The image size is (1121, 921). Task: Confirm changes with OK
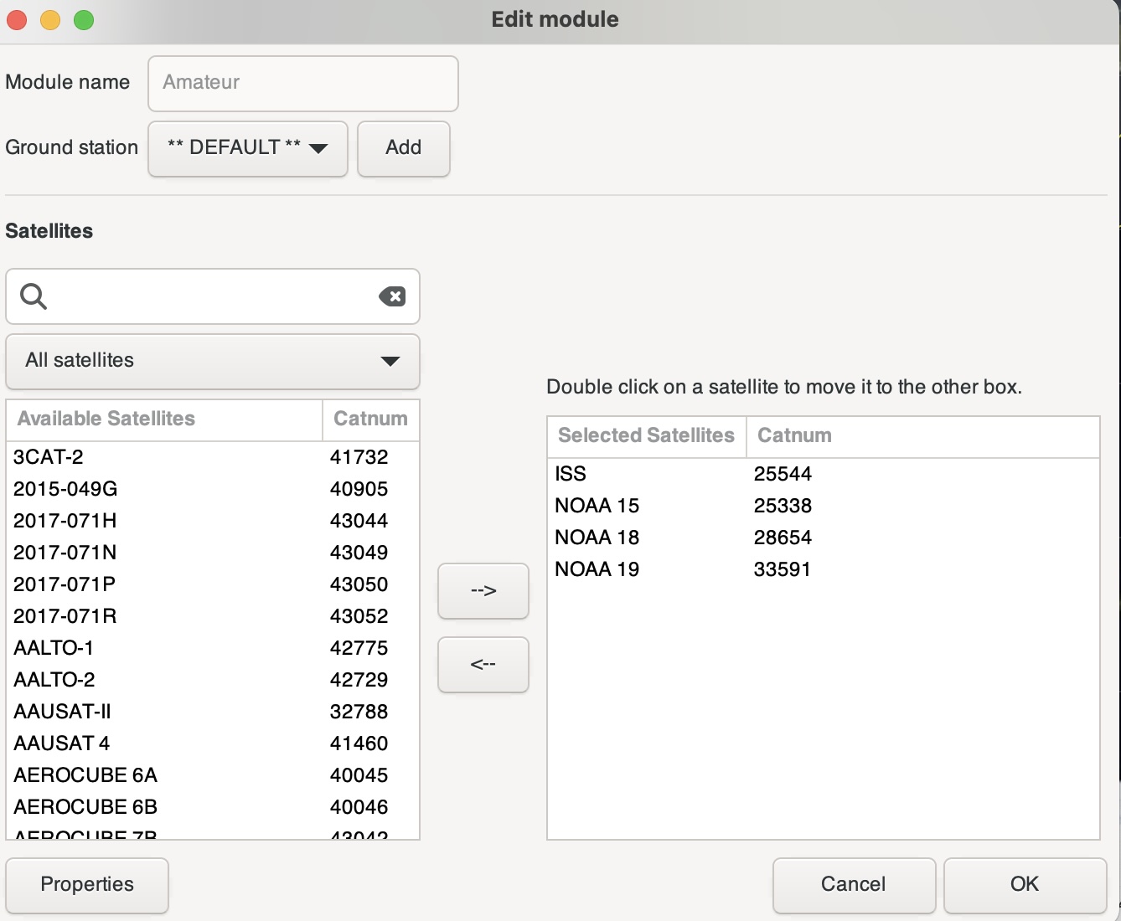[1024, 885]
